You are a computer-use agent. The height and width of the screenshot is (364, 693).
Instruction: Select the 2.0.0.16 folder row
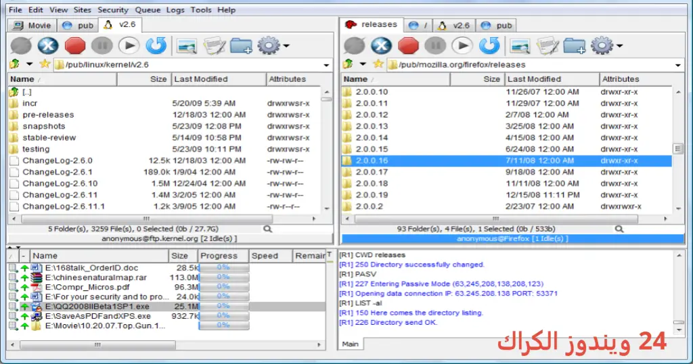tap(506, 161)
